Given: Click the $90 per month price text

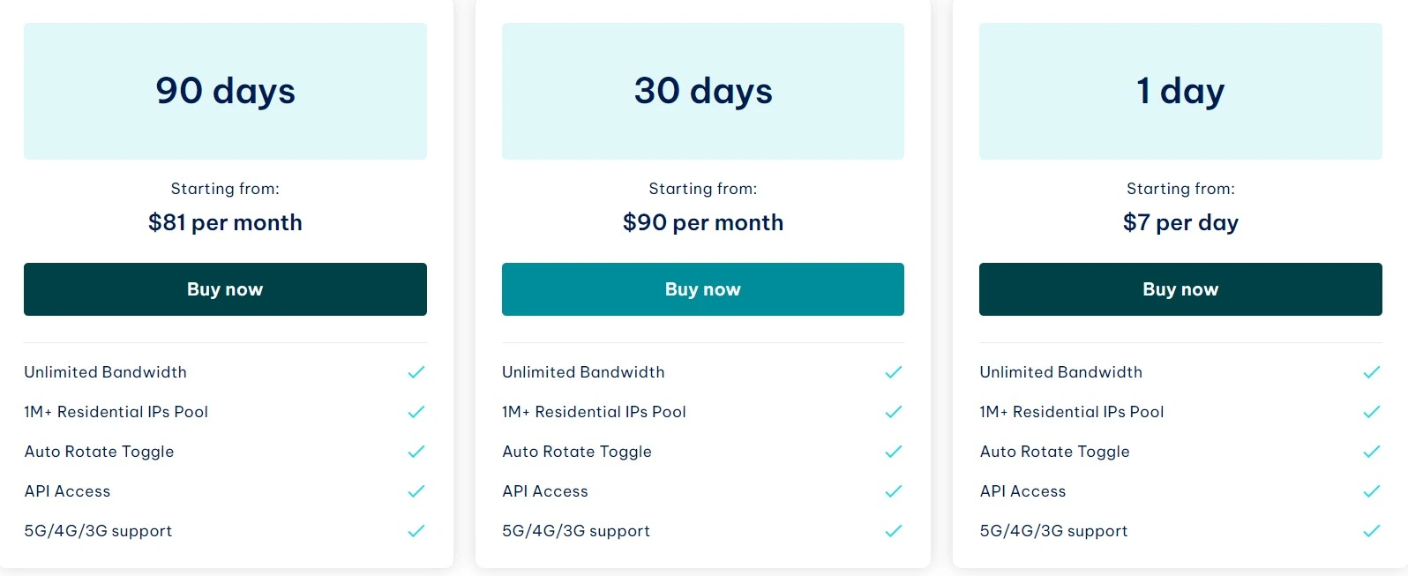Looking at the screenshot, I should pyautogui.click(x=702, y=222).
